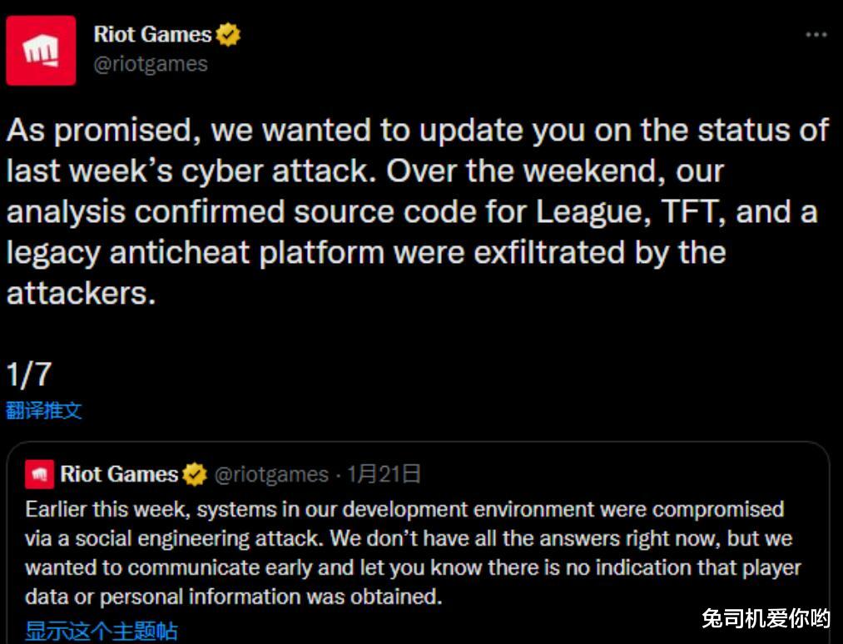
Task: Click the small Riot logo in the quoted tweet
Action: click(x=39, y=474)
